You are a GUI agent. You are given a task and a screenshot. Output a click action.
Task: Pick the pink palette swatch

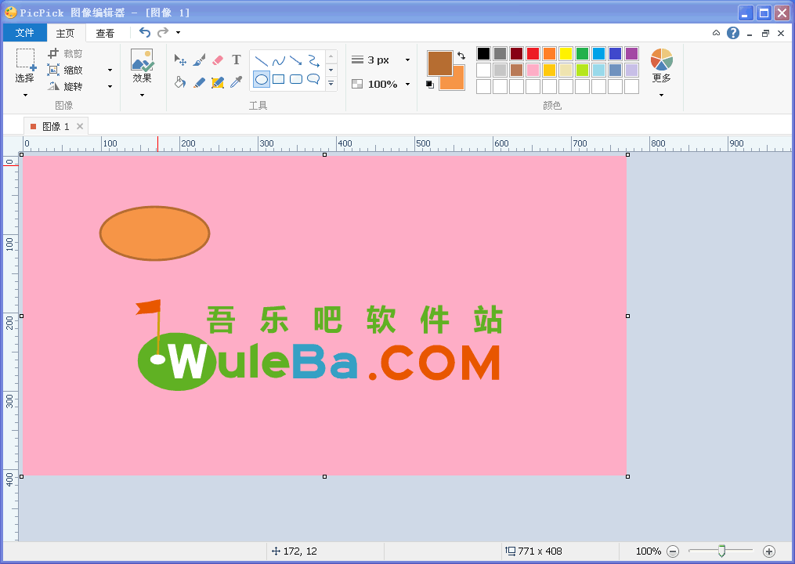point(533,70)
